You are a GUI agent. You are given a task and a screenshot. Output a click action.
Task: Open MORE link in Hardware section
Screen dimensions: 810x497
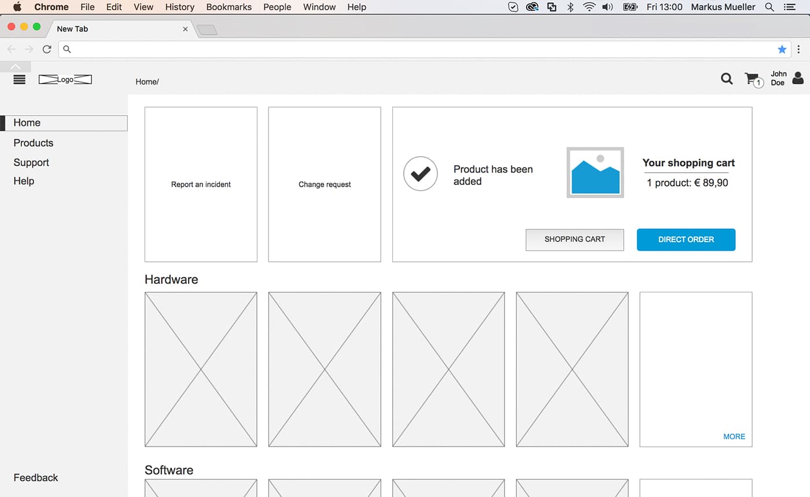click(734, 436)
